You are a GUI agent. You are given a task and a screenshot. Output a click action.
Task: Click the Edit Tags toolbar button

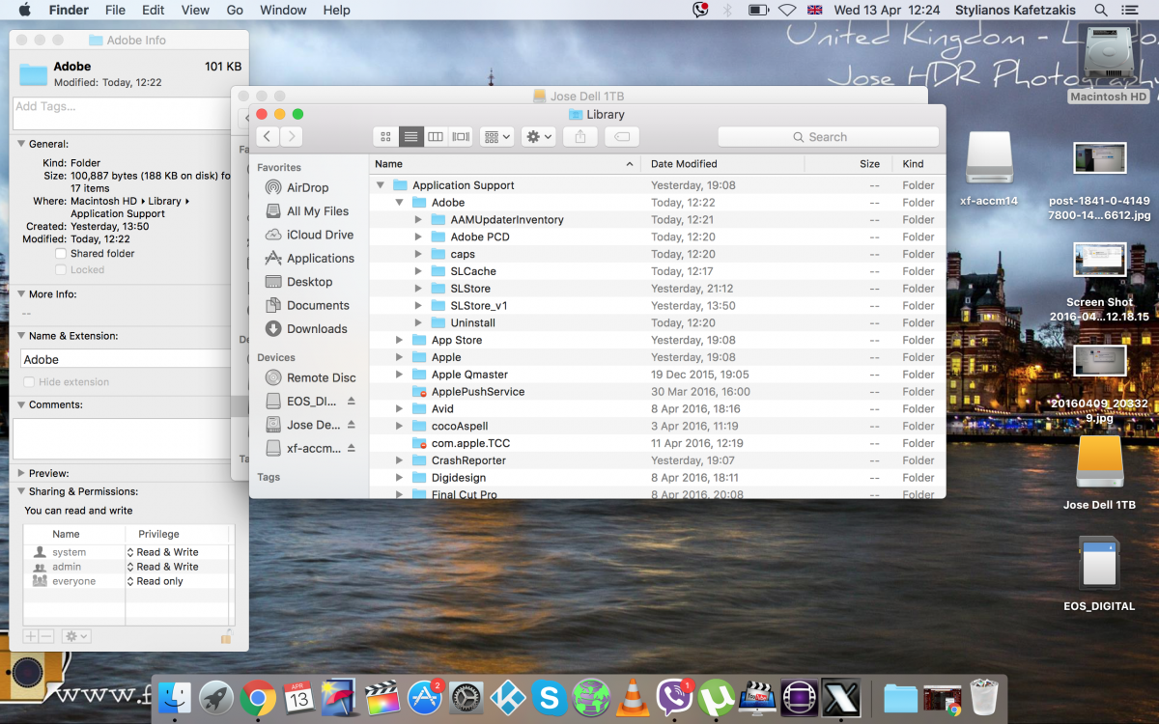[622, 137]
